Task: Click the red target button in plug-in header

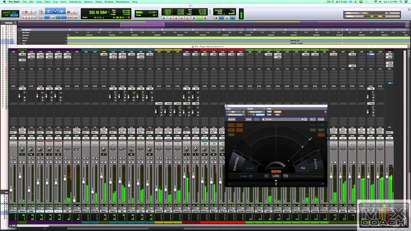Action: (325, 112)
